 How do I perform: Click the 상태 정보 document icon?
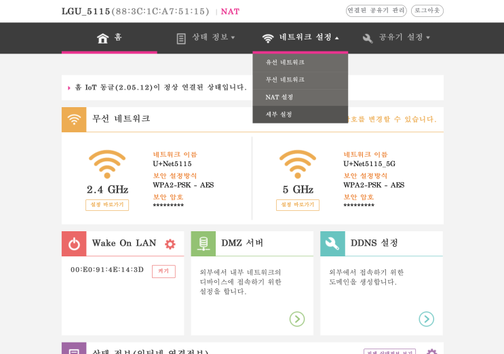coord(181,39)
